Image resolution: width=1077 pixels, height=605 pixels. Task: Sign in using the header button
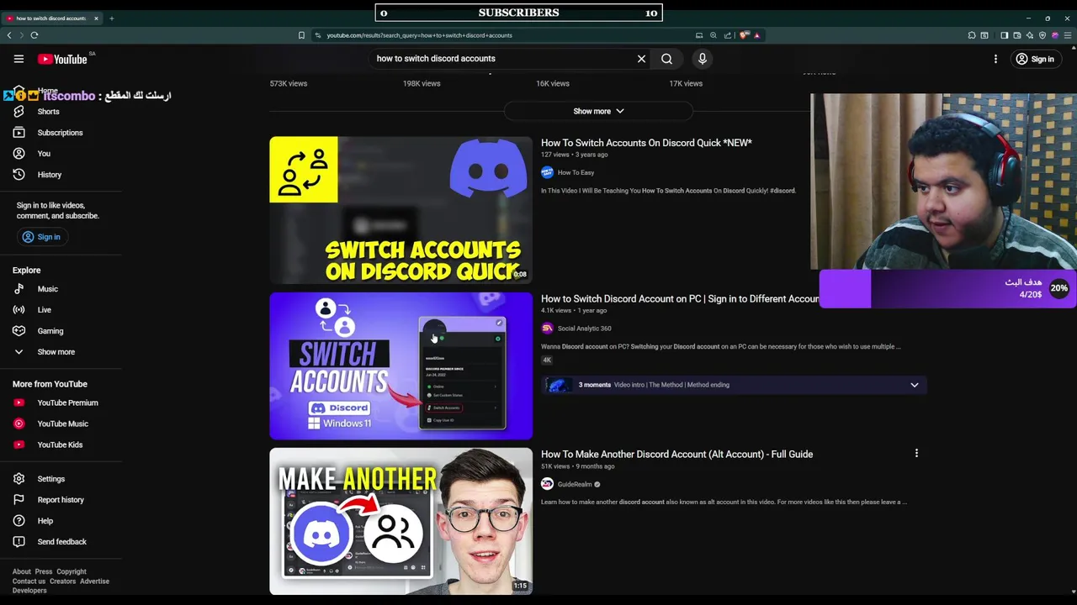tap(1035, 59)
